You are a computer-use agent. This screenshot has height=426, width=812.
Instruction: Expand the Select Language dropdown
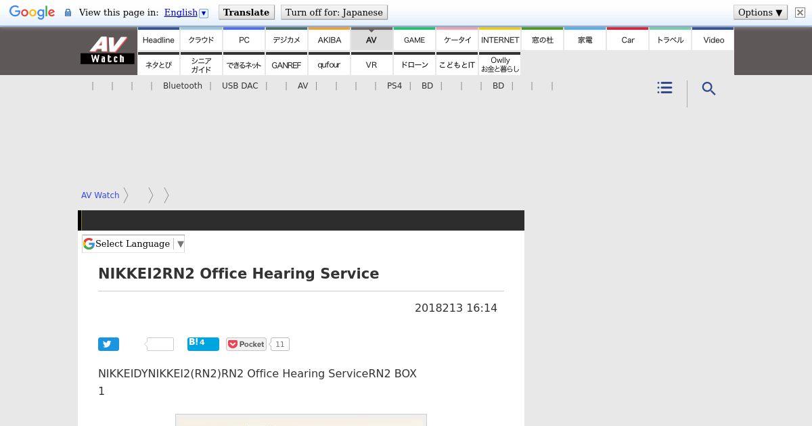133,243
